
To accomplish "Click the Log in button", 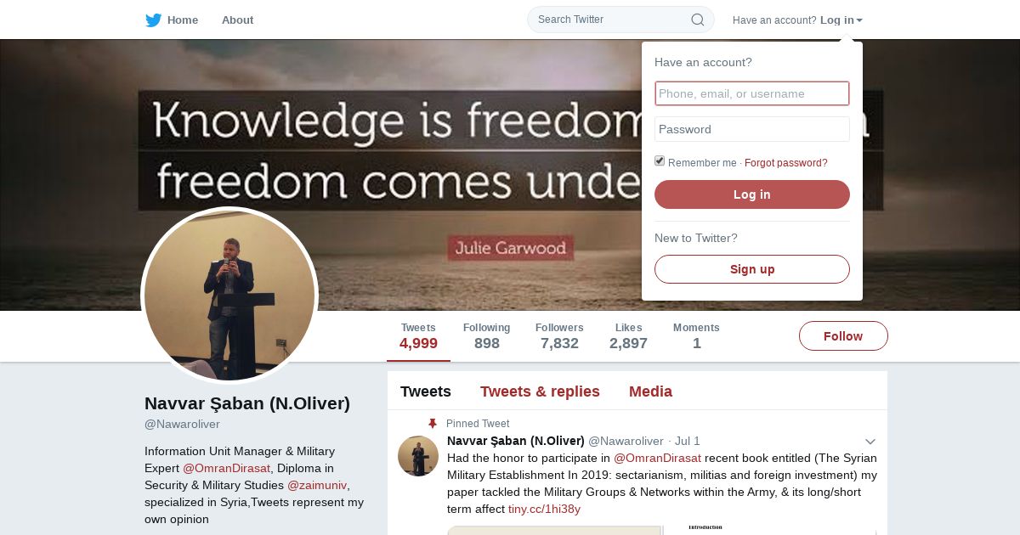I will 752,194.
